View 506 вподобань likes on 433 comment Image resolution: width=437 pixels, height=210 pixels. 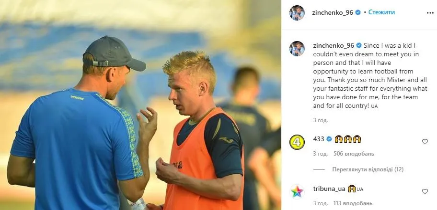(x=354, y=154)
